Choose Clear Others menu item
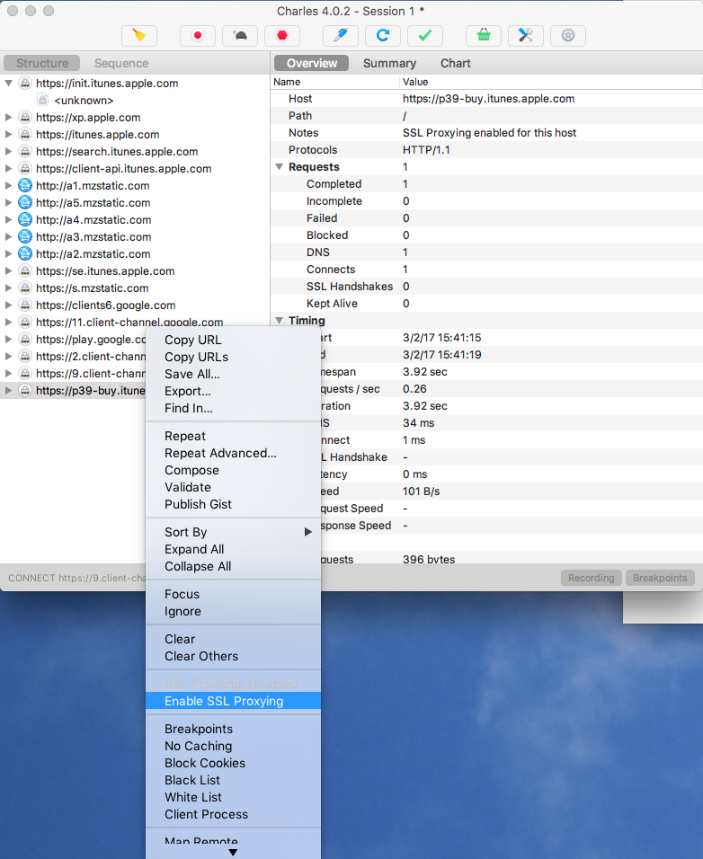 click(x=233, y=656)
